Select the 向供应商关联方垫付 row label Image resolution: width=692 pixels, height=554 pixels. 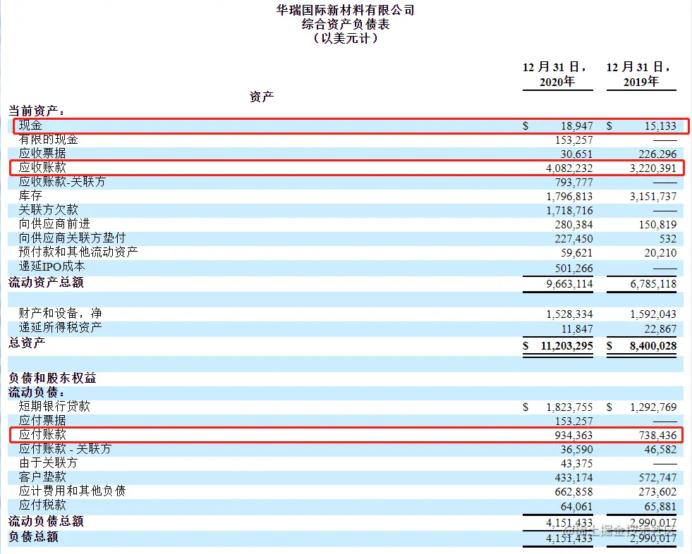[x=73, y=238]
